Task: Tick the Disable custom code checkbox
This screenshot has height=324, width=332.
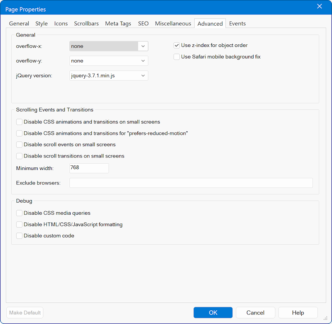Action: click(x=20, y=236)
